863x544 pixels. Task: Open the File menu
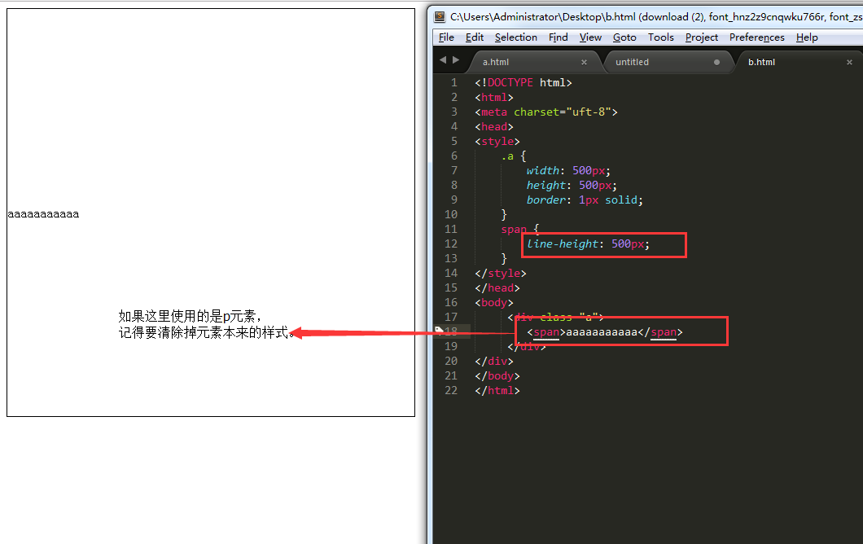coord(446,37)
